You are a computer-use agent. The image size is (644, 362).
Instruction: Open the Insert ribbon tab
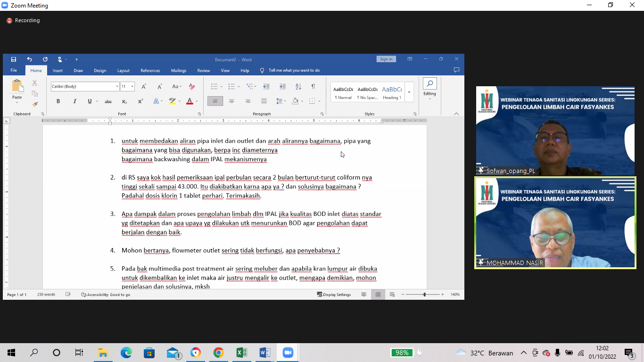58,71
